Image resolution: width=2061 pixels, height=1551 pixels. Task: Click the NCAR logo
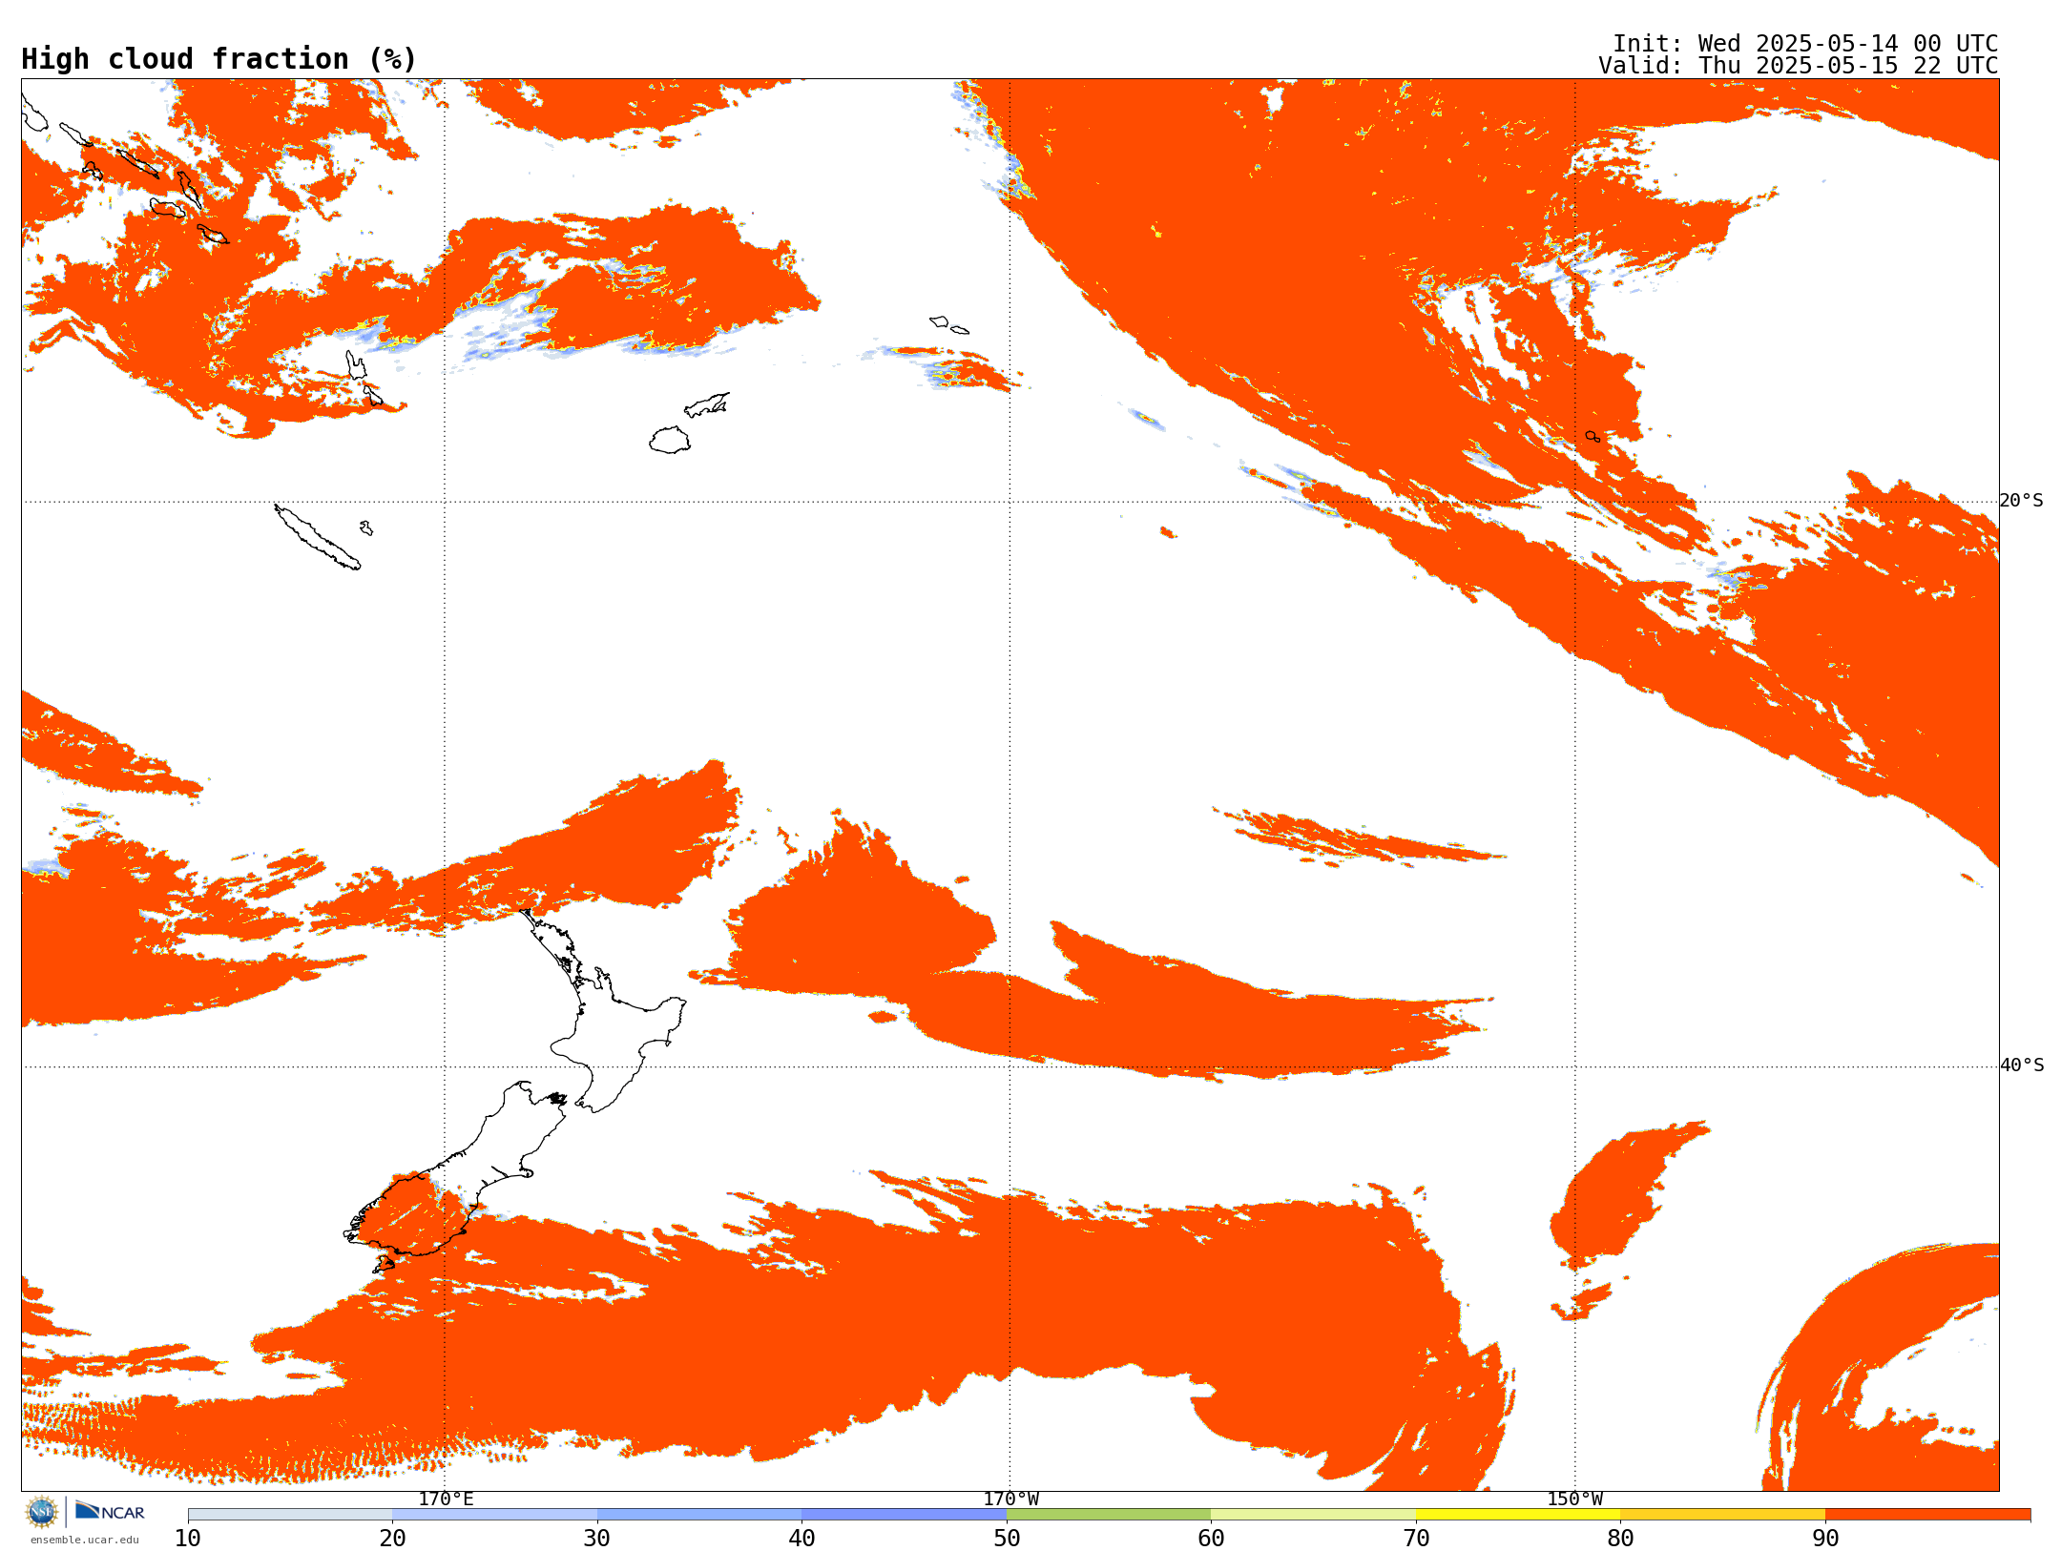tap(110, 1512)
